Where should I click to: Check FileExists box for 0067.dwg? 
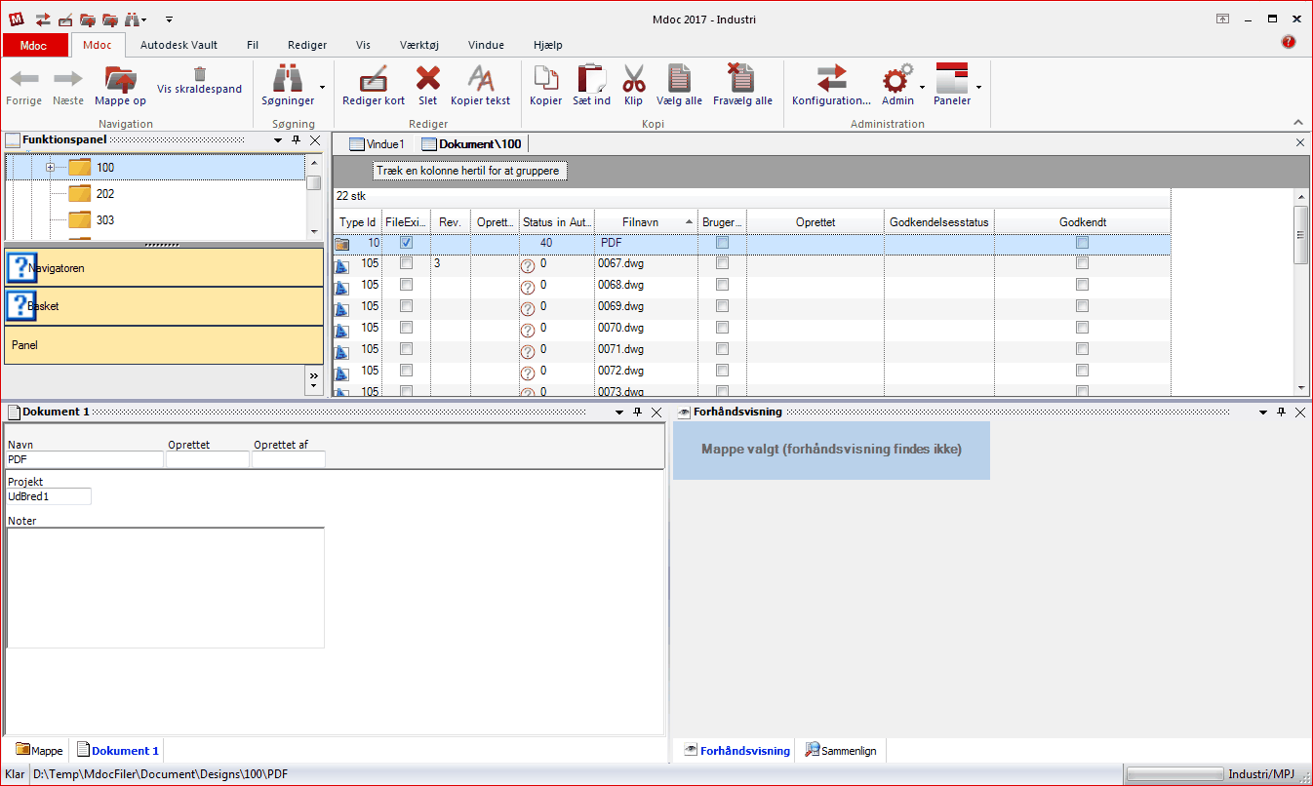click(x=406, y=263)
